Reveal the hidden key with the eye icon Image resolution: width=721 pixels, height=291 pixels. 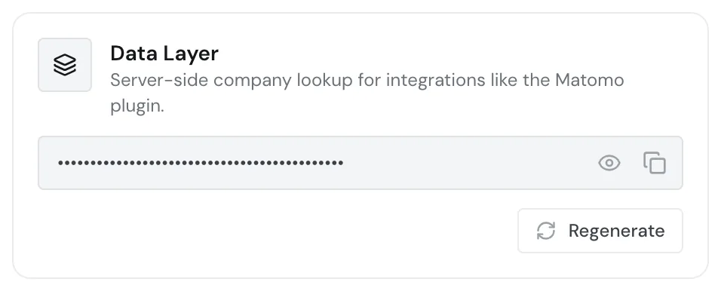click(x=609, y=163)
